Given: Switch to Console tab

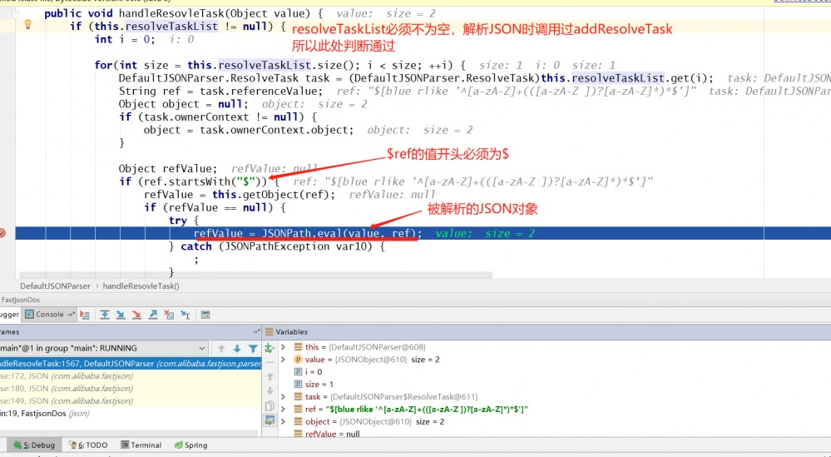Looking at the screenshot, I should click(49, 315).
